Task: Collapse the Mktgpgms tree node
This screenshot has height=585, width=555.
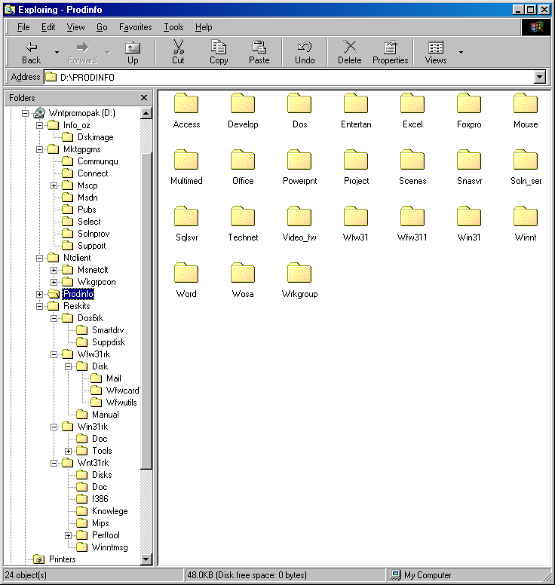Action: coord(39,149)
